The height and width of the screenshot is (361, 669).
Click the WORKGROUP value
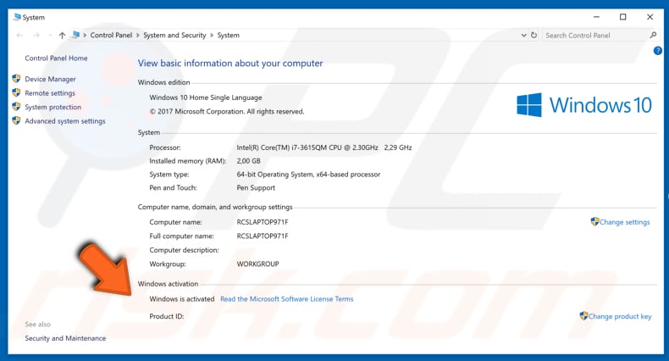(257, 264)
